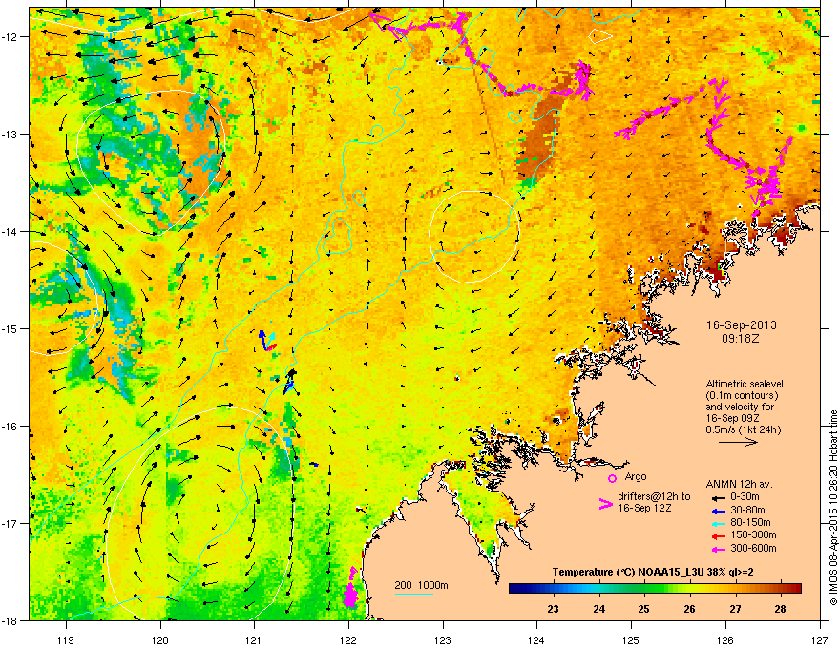Click the magenta drifter cluster near 122E 17.7S

coord(349,589)
